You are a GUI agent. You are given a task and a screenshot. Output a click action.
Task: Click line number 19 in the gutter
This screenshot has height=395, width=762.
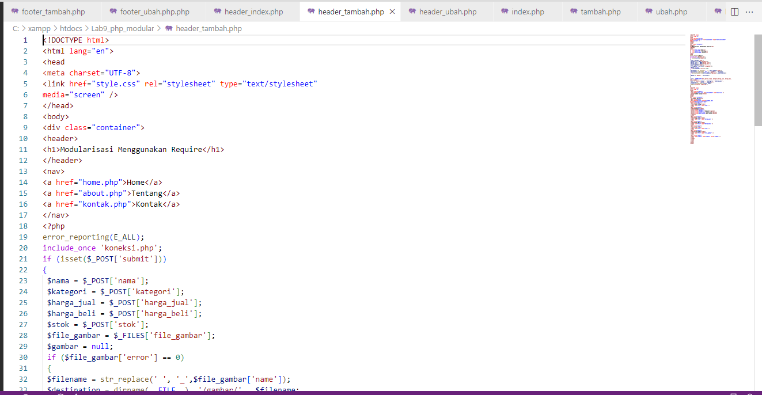(x=23, y=237)
